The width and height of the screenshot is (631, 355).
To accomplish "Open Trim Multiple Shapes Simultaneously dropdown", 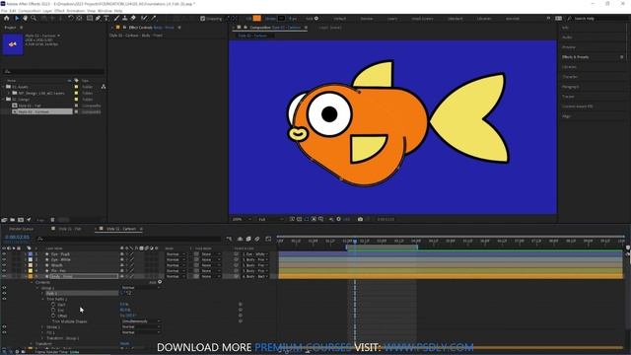I will point(140,321).
